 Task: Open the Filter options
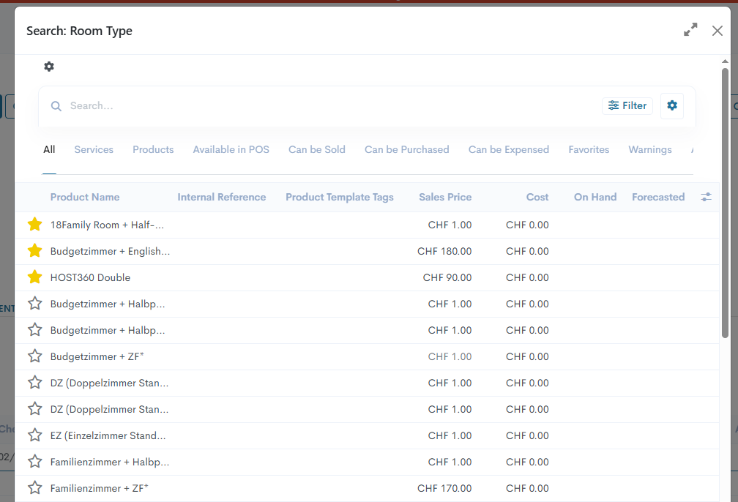[627, 105]
